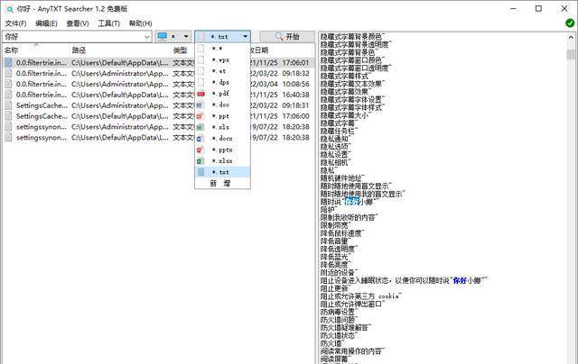Click the 日期 column header
578x364 pixels.
[282, 50]
